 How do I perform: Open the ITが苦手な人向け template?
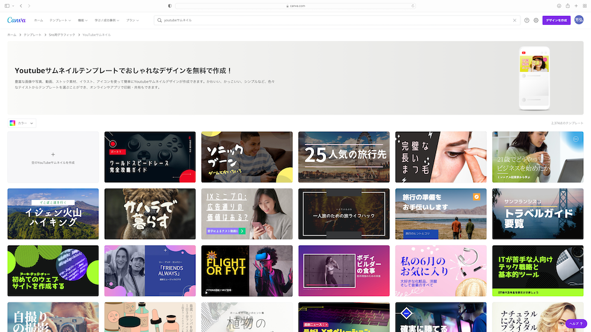pos(537,271)
